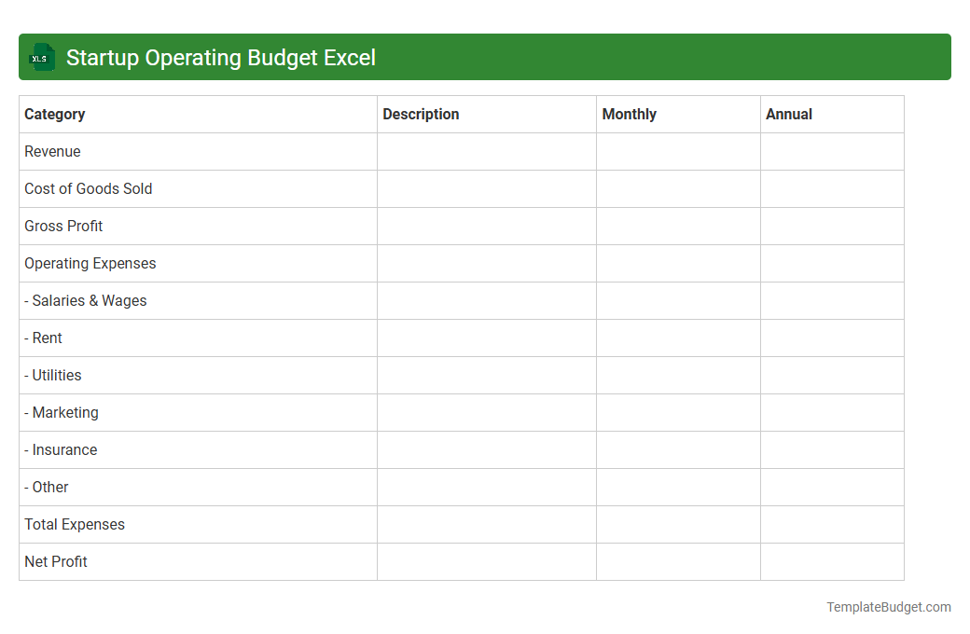Click the Rent expense row

43,338
